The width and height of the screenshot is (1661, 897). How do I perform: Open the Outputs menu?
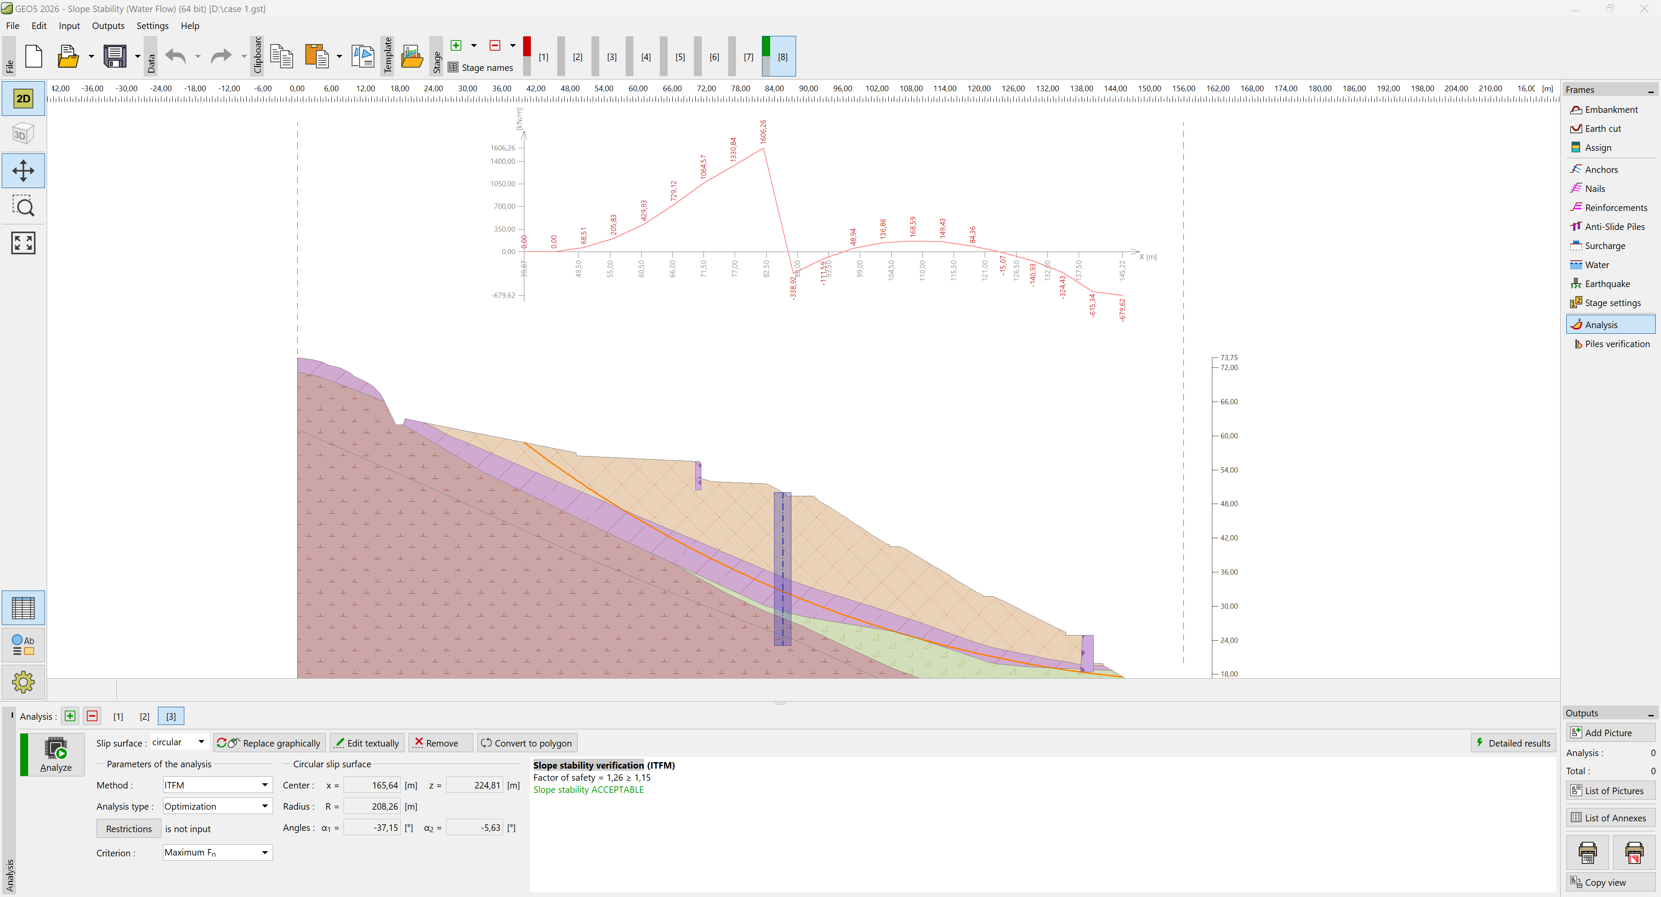point(108,26)
